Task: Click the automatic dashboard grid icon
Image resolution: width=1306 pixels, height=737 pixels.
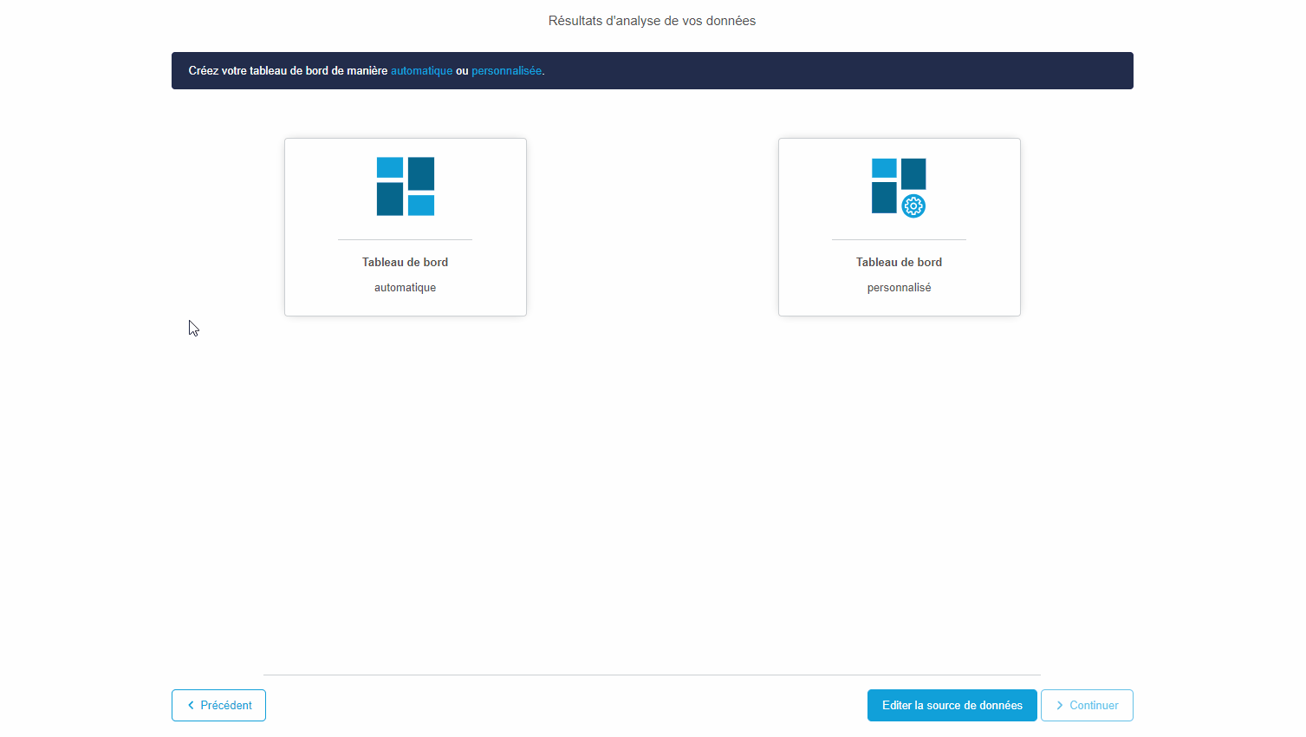Action: 405,186
